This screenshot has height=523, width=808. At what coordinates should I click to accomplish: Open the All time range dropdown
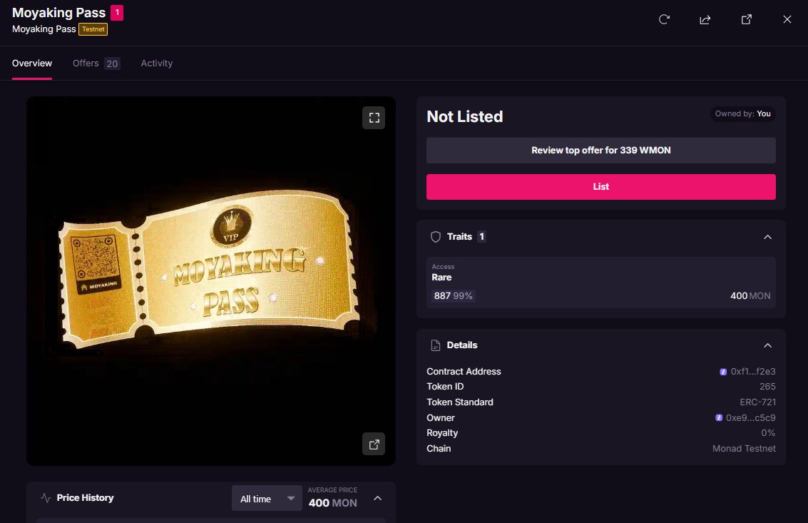(x=267, y=498)
